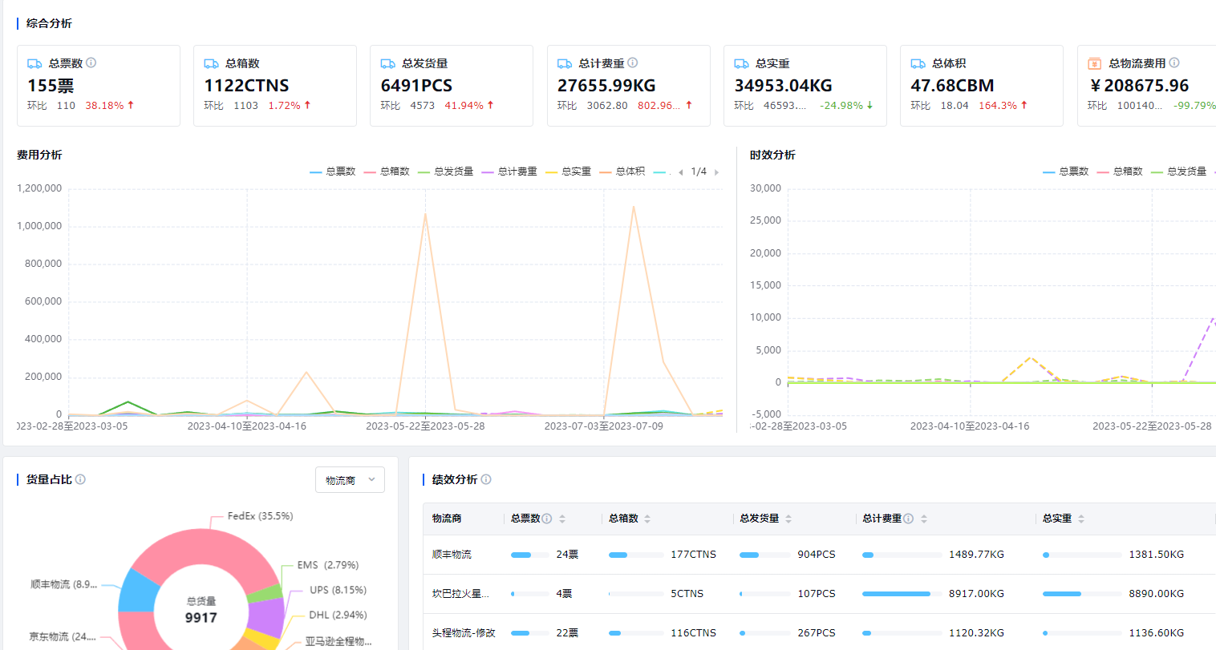
Task: Click the truck icon beside 总箱数
Action: coord(211,63)
